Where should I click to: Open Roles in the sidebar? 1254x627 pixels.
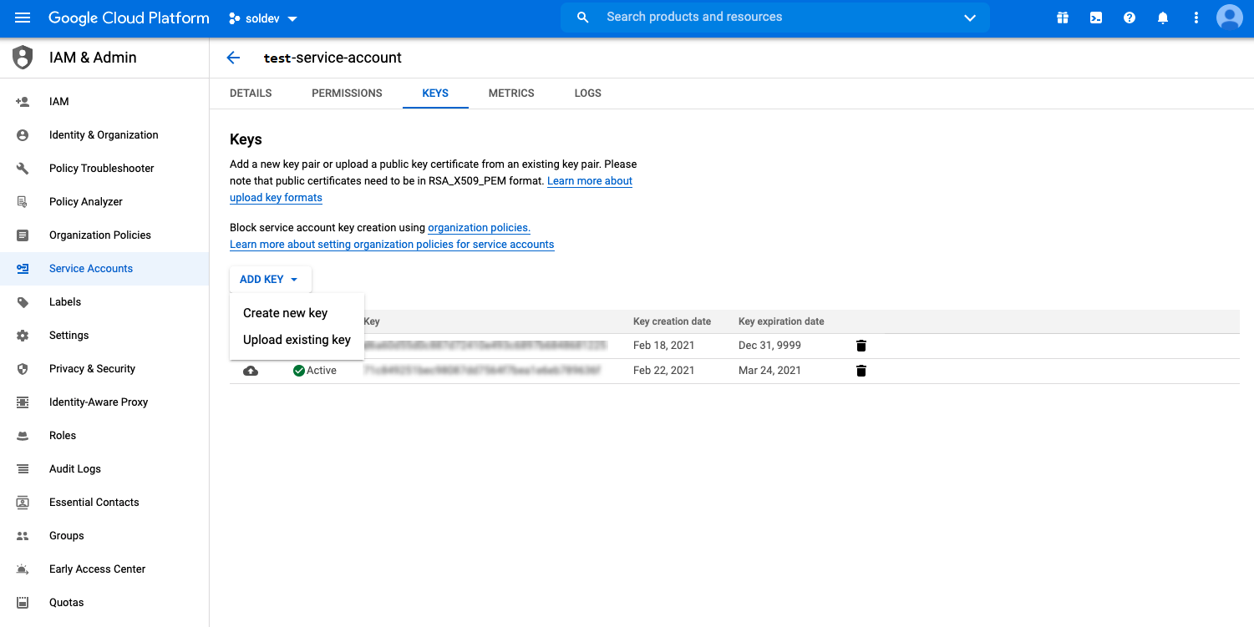63,436
